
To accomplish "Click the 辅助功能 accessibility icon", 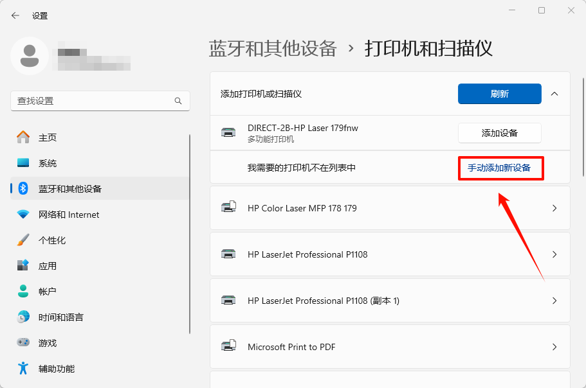I will [x=23, y=369].
